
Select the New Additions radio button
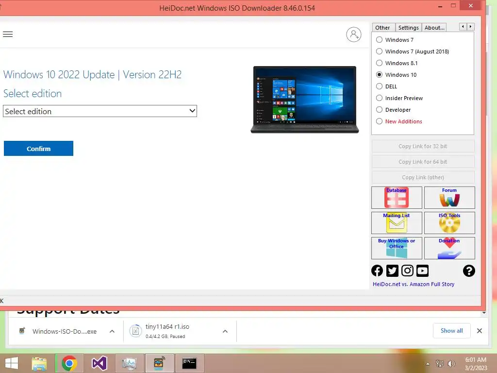379,121
